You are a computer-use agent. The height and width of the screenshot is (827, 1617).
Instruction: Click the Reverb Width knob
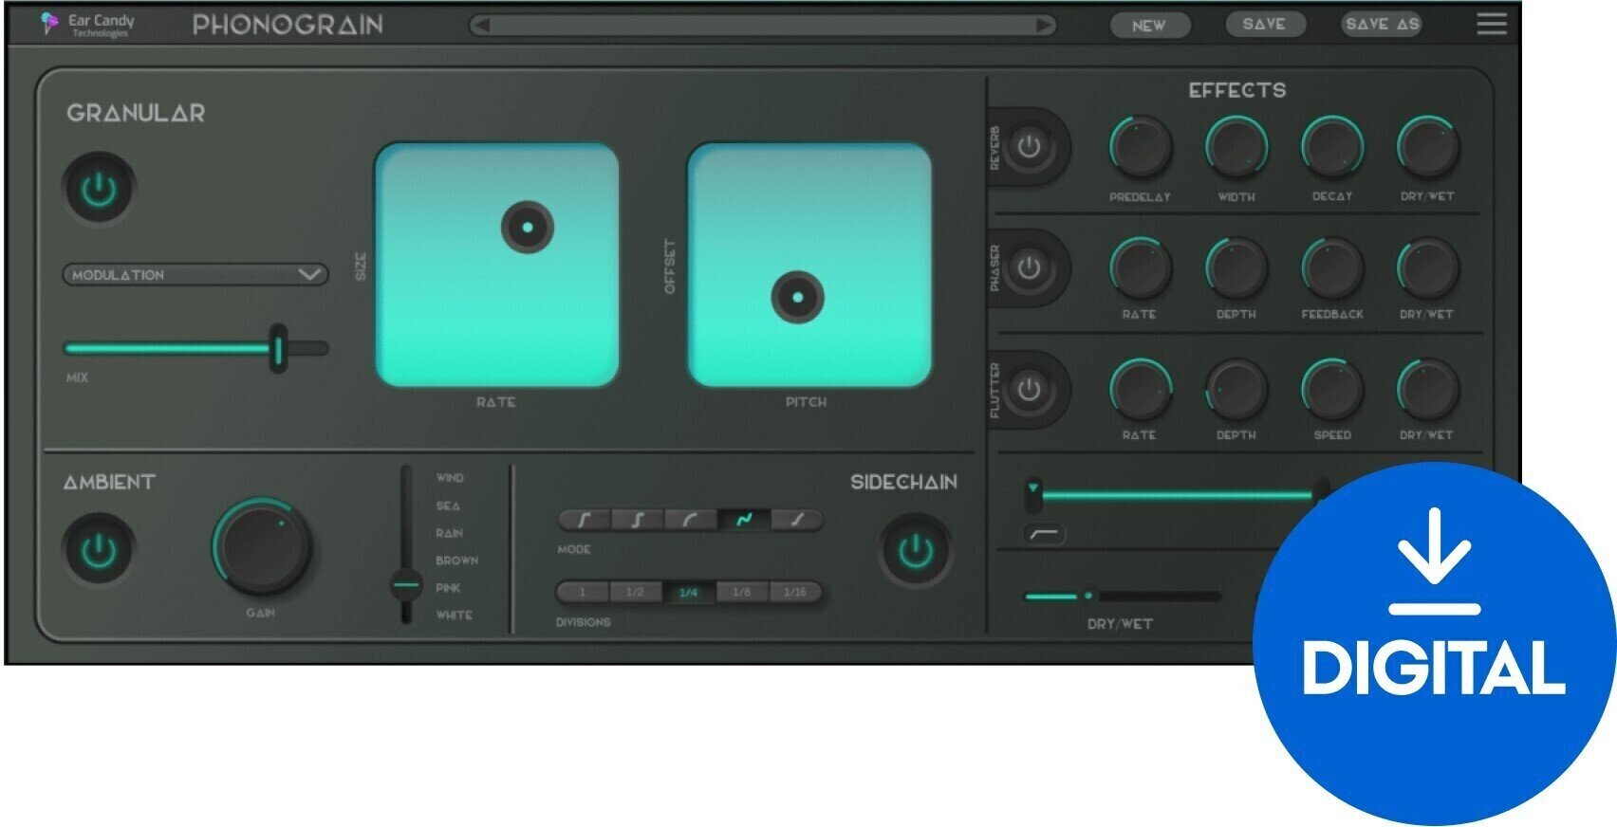pos(1236,148)
